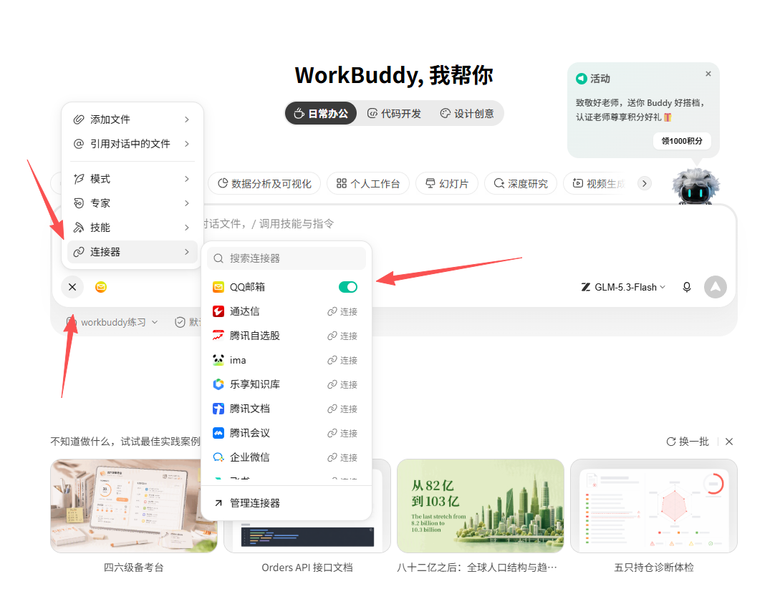Click the 管理连接器 arrow icon
Viewport: 780px width, 589px height.
(218, 503)
